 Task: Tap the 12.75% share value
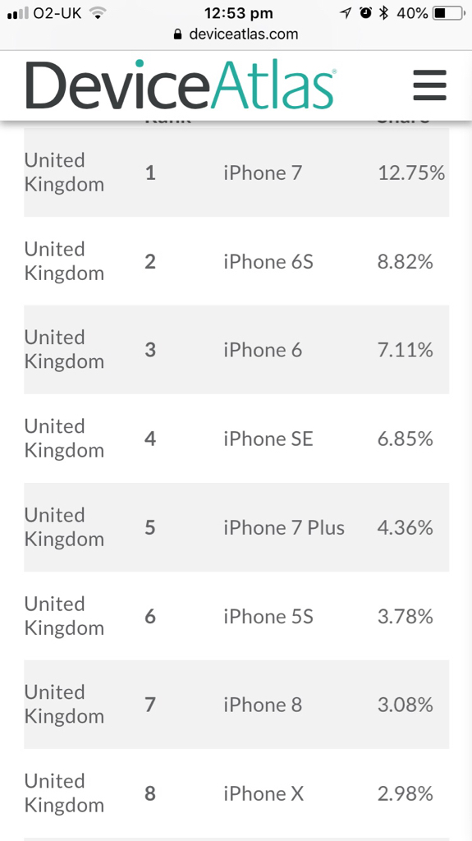(x=411, y=172)
